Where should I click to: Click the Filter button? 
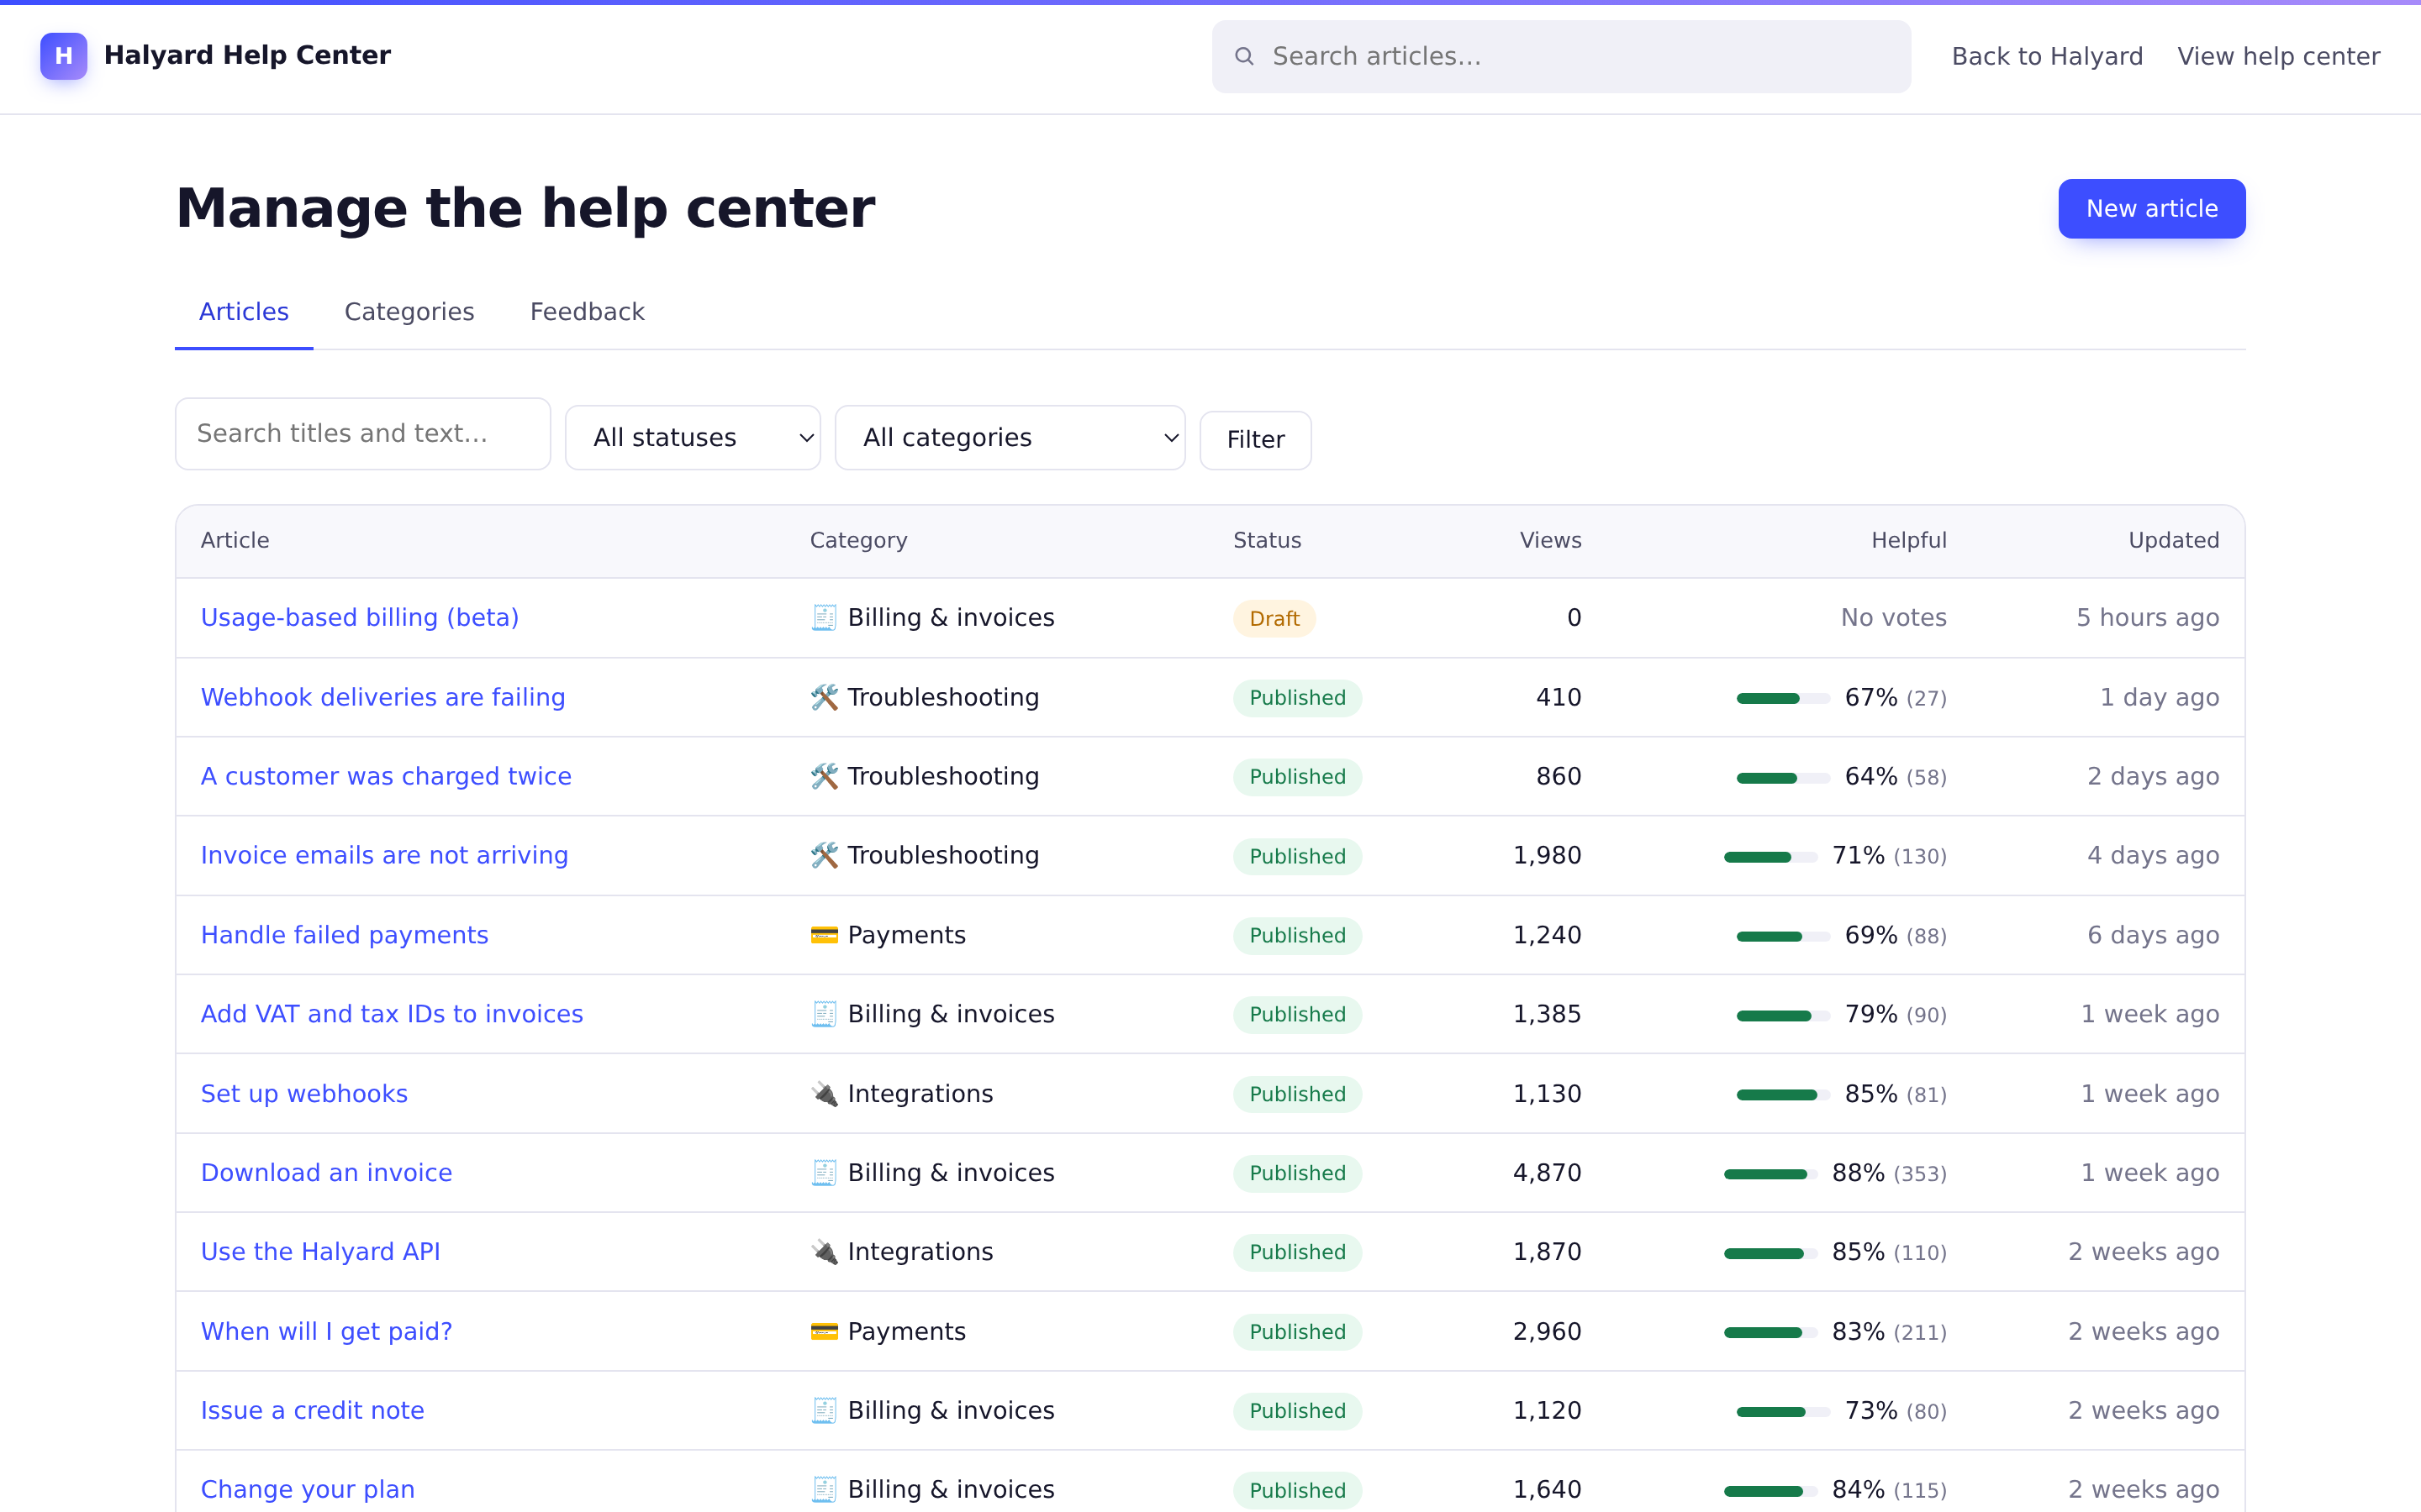(x=1256, y=440)
